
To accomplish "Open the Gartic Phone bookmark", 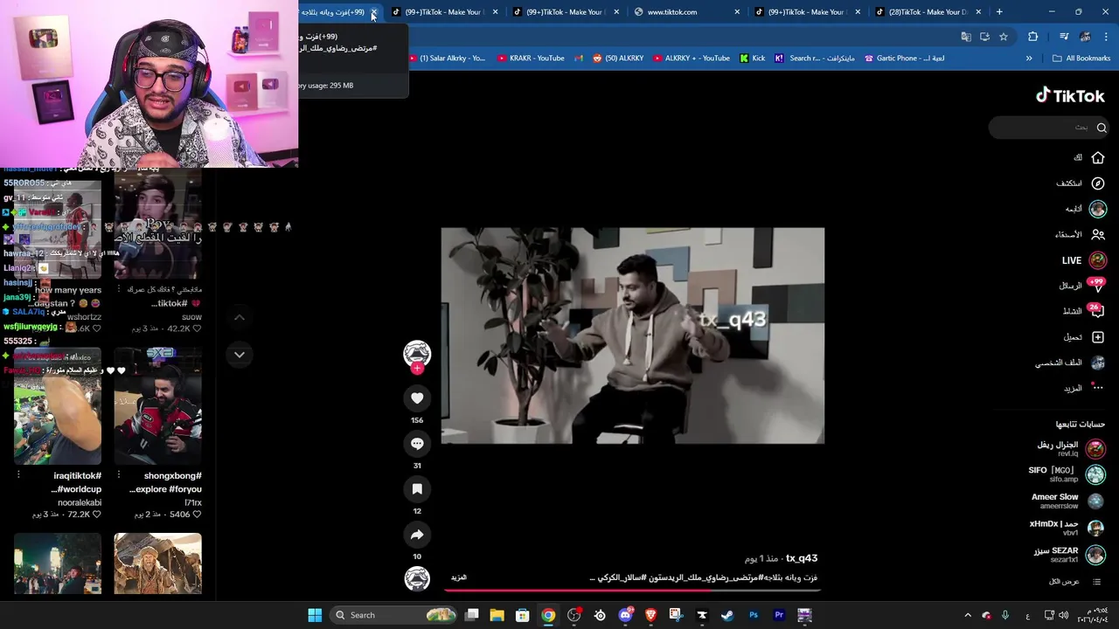I will pyautogui.click(x=904, y=59).
